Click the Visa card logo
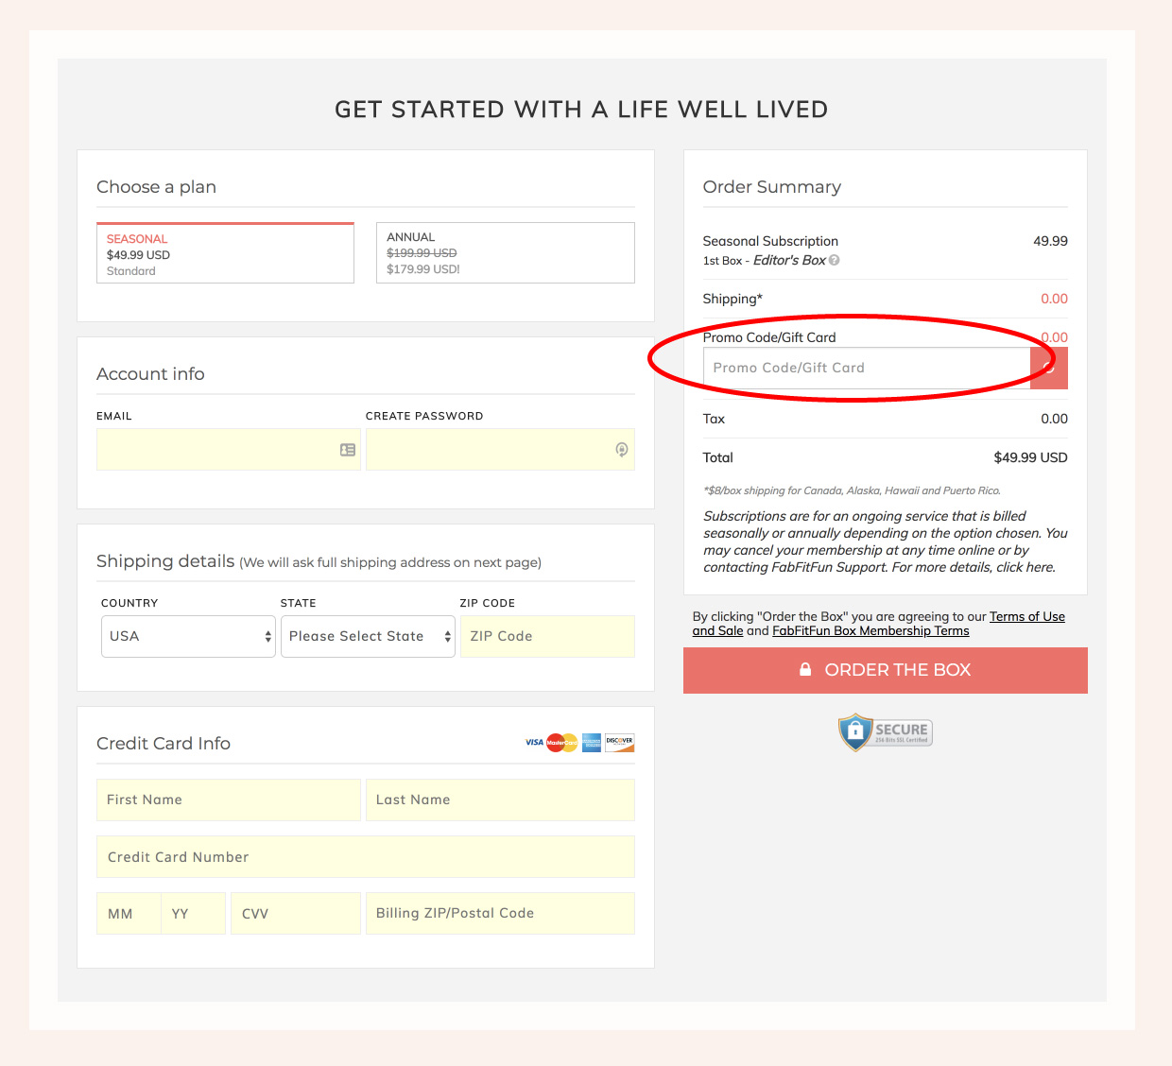 coord(534,742)
